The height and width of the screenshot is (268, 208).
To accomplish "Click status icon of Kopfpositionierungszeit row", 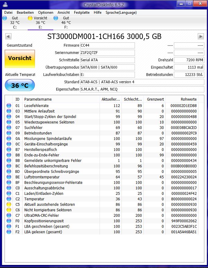I will [x=9, y=221].
